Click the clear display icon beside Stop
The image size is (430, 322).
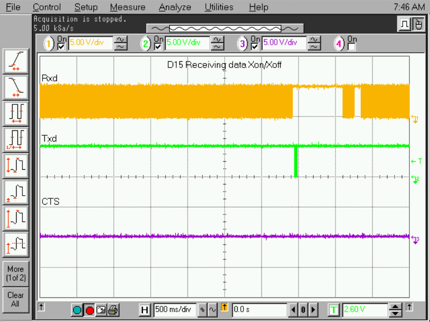(101, 310)
